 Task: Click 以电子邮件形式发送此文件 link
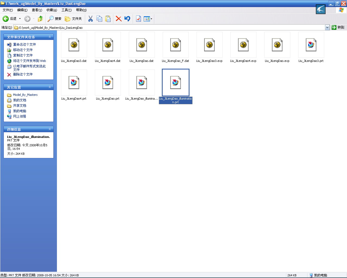[29, 68]
